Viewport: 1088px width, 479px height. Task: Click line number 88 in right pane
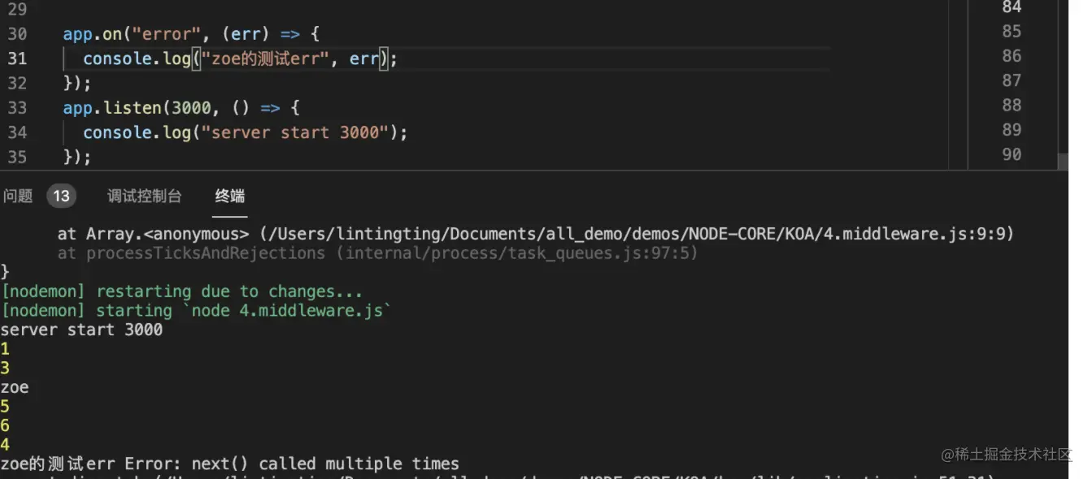pos(1012,105)
